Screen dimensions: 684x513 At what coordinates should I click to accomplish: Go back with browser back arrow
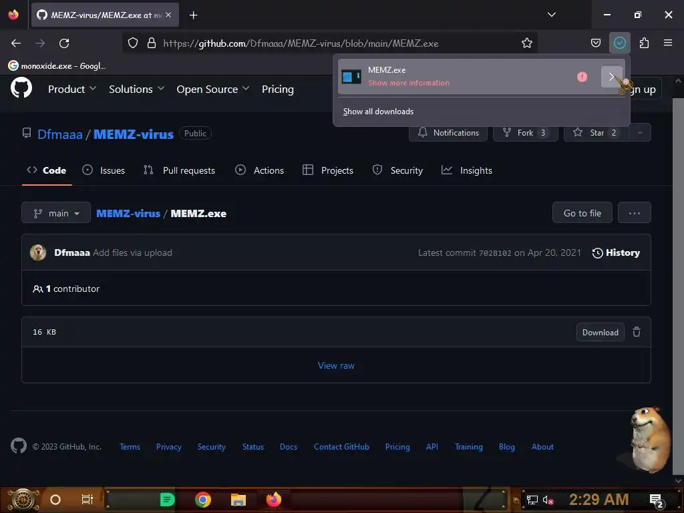point(16,43)
